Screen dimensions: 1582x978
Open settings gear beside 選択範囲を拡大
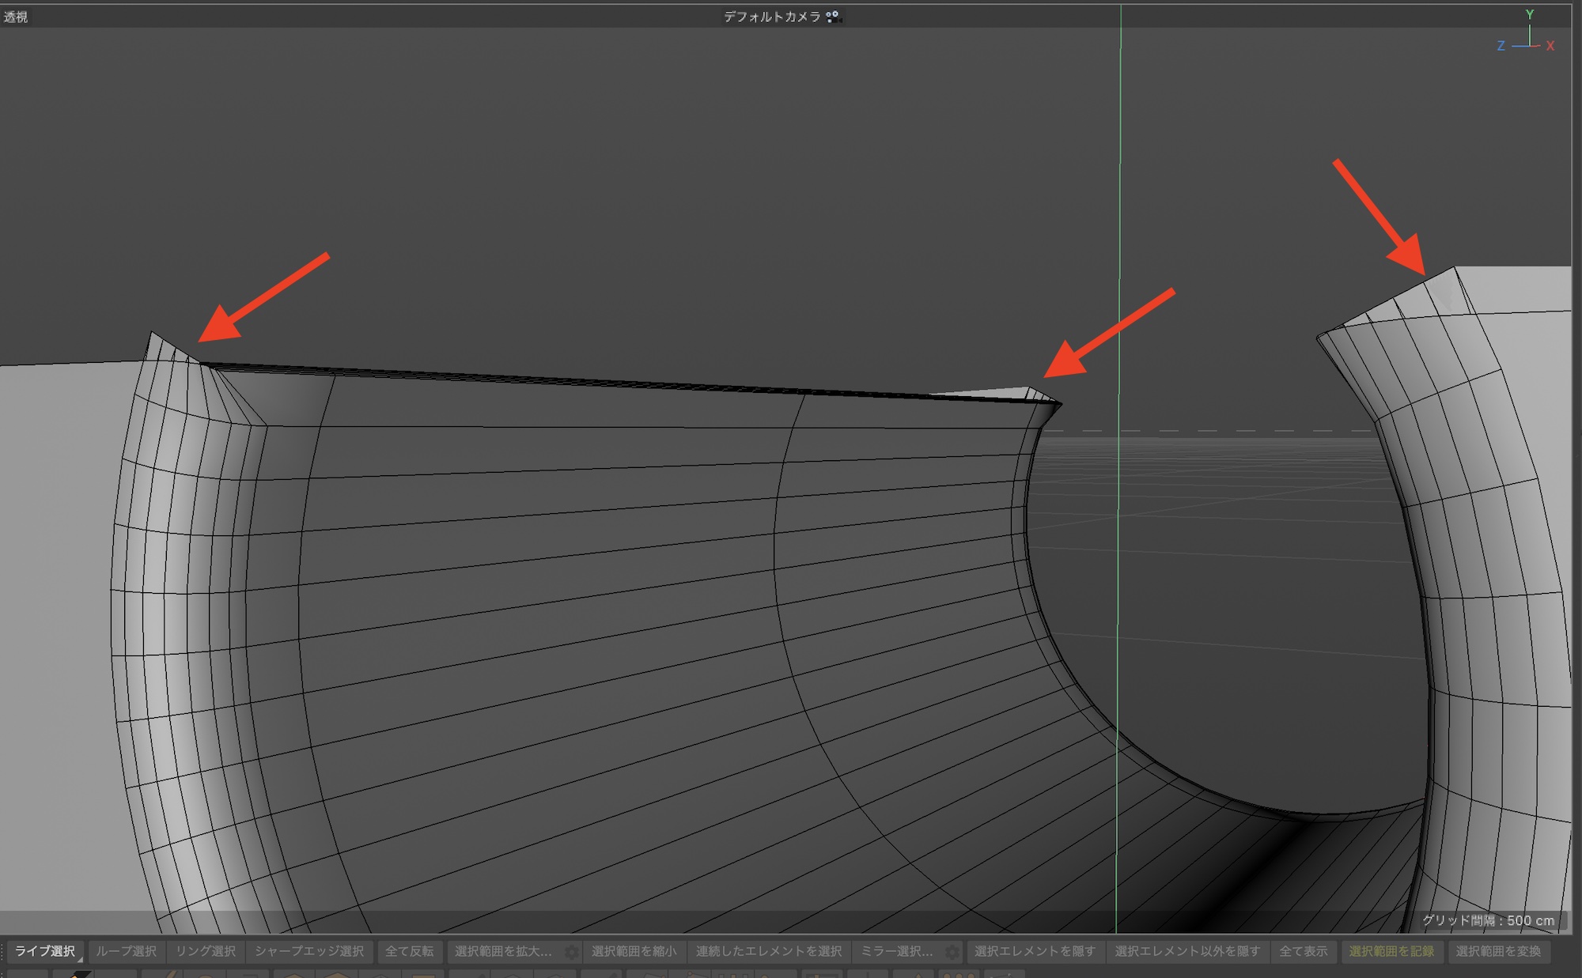coord(572,952)
